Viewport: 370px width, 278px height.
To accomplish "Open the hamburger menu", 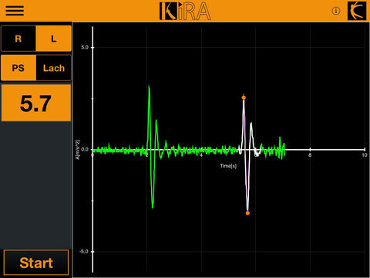I will click(x=15, y=11).
